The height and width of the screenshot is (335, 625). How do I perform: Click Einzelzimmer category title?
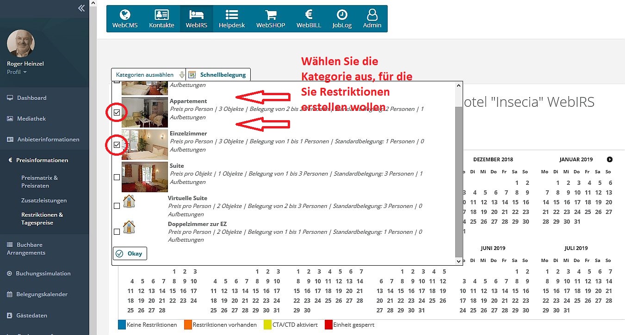click(x=188, y=134)
